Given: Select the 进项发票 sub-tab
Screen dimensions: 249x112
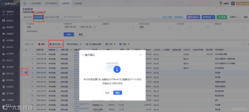Looking at the screenshot, I should [38, 17].
